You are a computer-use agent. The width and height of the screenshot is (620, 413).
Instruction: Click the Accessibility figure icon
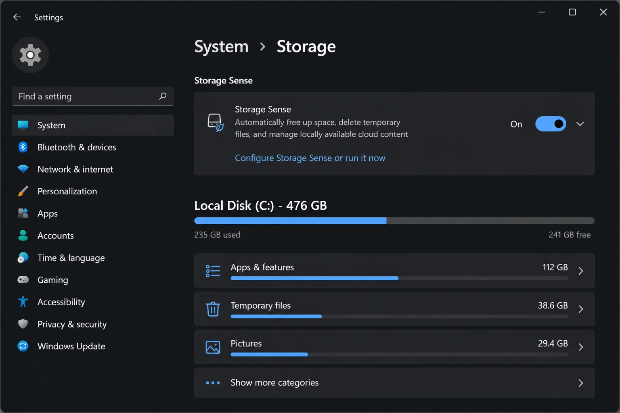click(23, 302)
